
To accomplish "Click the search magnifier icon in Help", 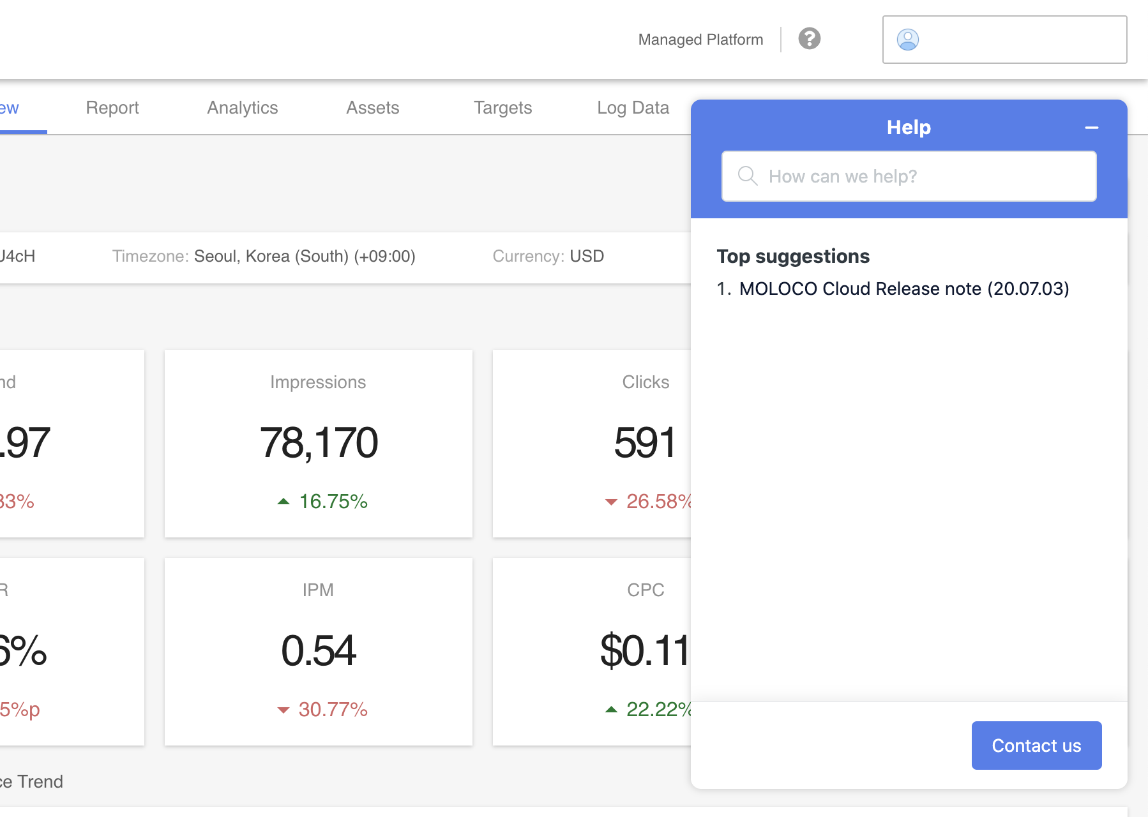I will click(x=747, y=176).
